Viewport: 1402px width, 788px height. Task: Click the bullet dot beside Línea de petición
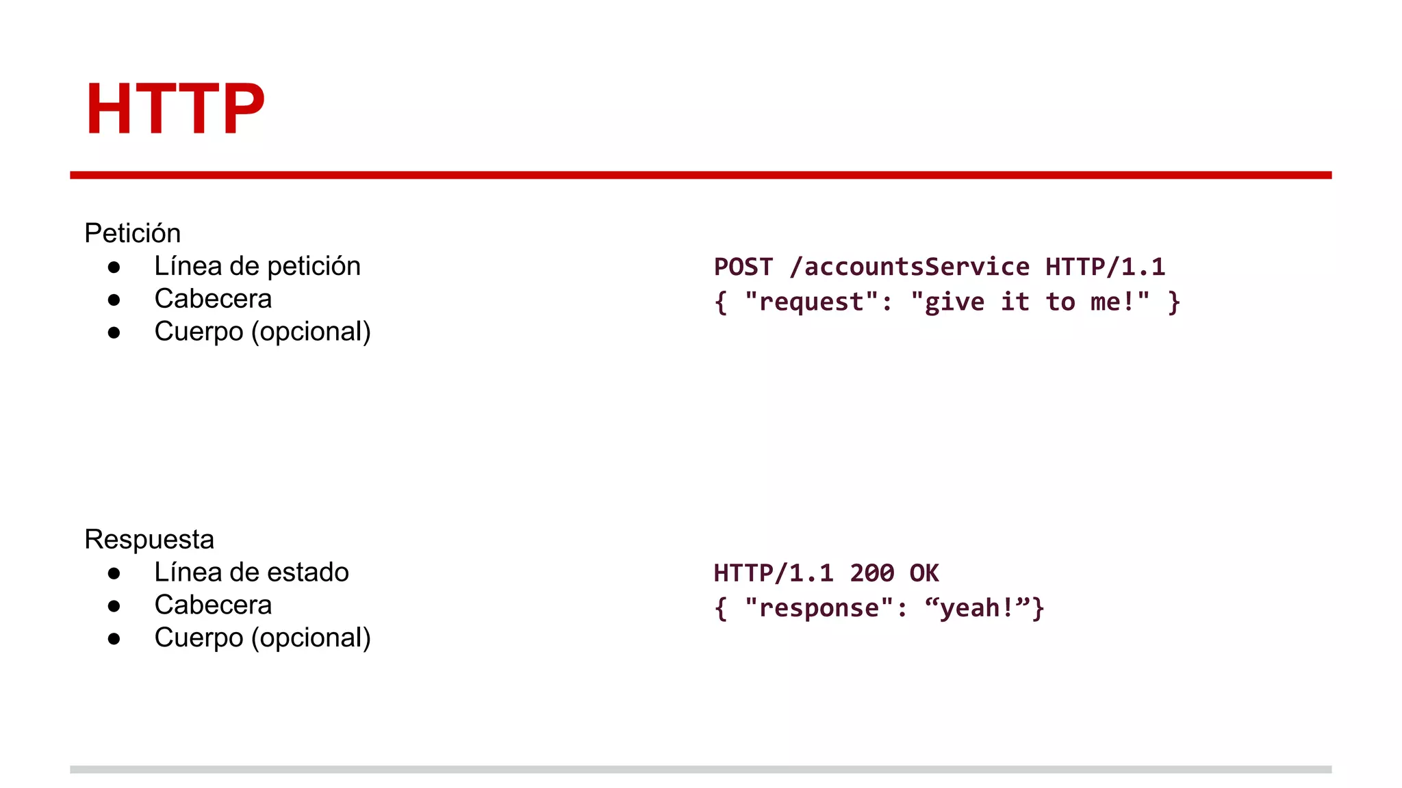[x=114, y=267]
